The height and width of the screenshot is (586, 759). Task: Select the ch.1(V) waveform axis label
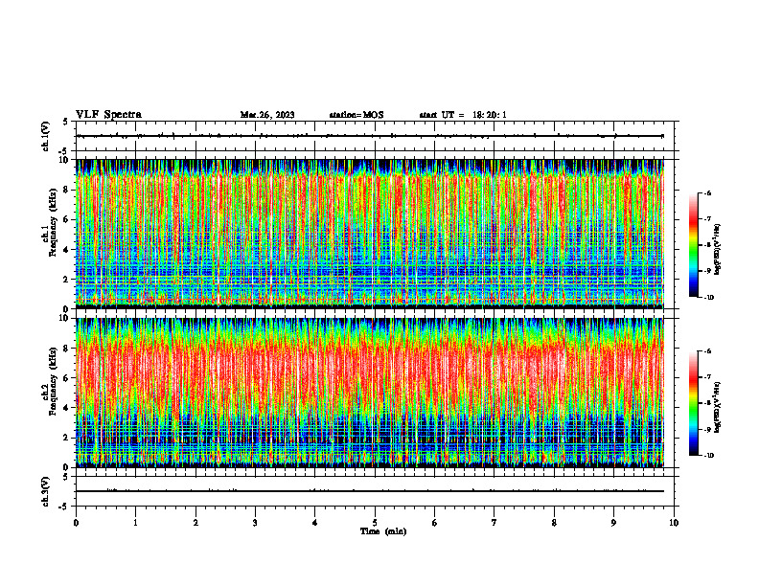tap(45, 136)
